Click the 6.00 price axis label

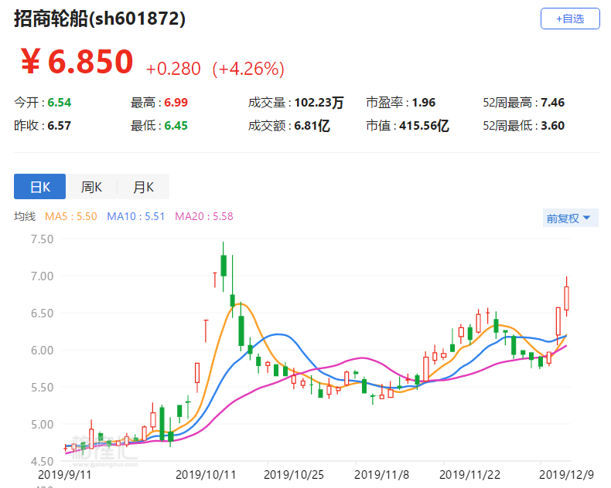click(42, 351)
